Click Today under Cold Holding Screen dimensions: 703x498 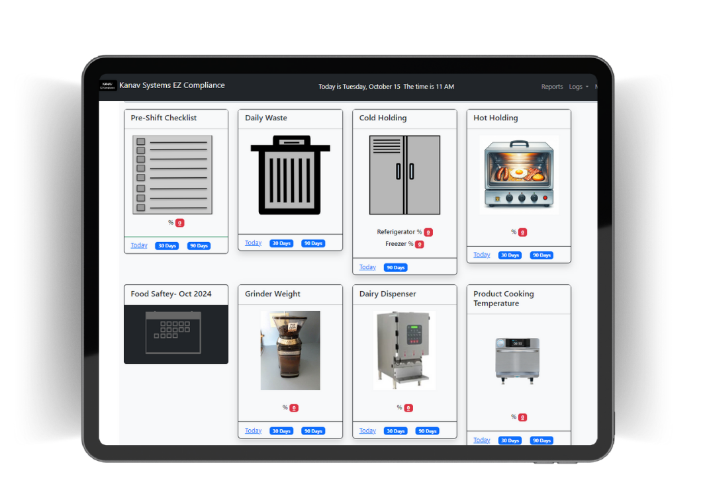367,267
